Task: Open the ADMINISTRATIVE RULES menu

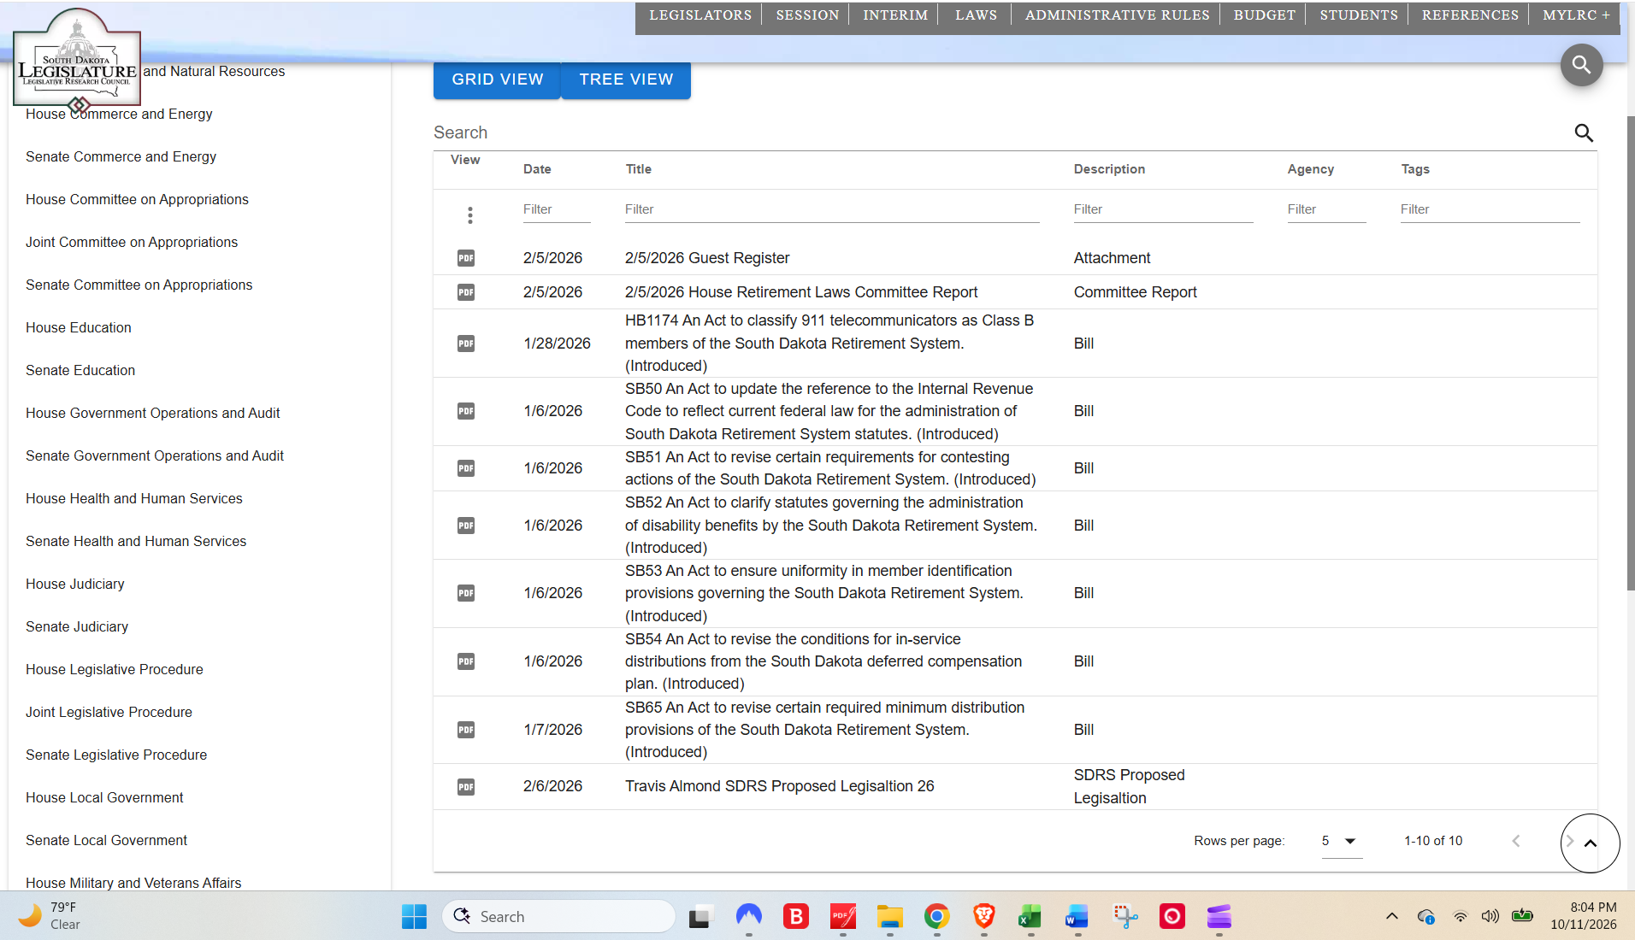Action: click(1117, 15)
